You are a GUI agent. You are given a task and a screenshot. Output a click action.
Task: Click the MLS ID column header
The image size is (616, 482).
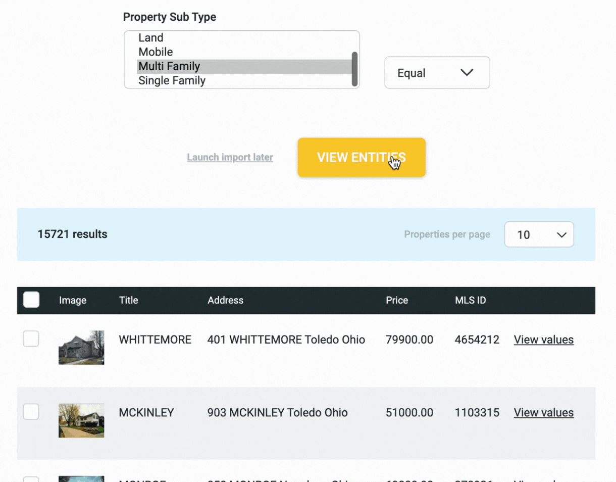(470, 300)
